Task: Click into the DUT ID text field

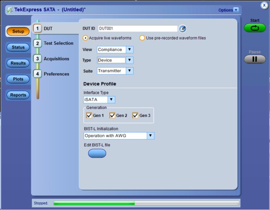Action: tap(137, 29)
